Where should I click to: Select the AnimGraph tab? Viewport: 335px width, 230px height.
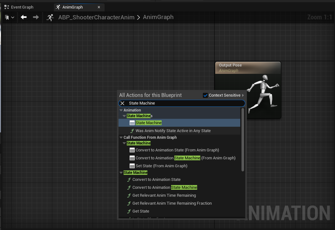tap(79, 7)
